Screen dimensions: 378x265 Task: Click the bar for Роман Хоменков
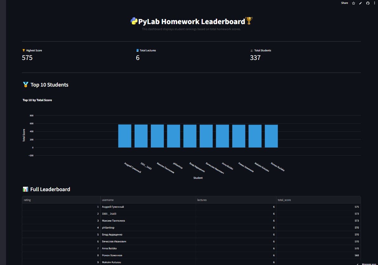pos(239,136)
